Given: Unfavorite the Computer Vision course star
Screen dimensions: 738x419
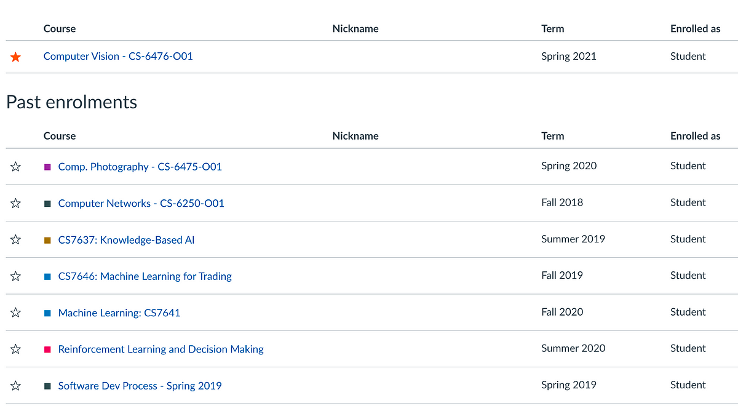Looking at the screenshot, I should 15,57.
